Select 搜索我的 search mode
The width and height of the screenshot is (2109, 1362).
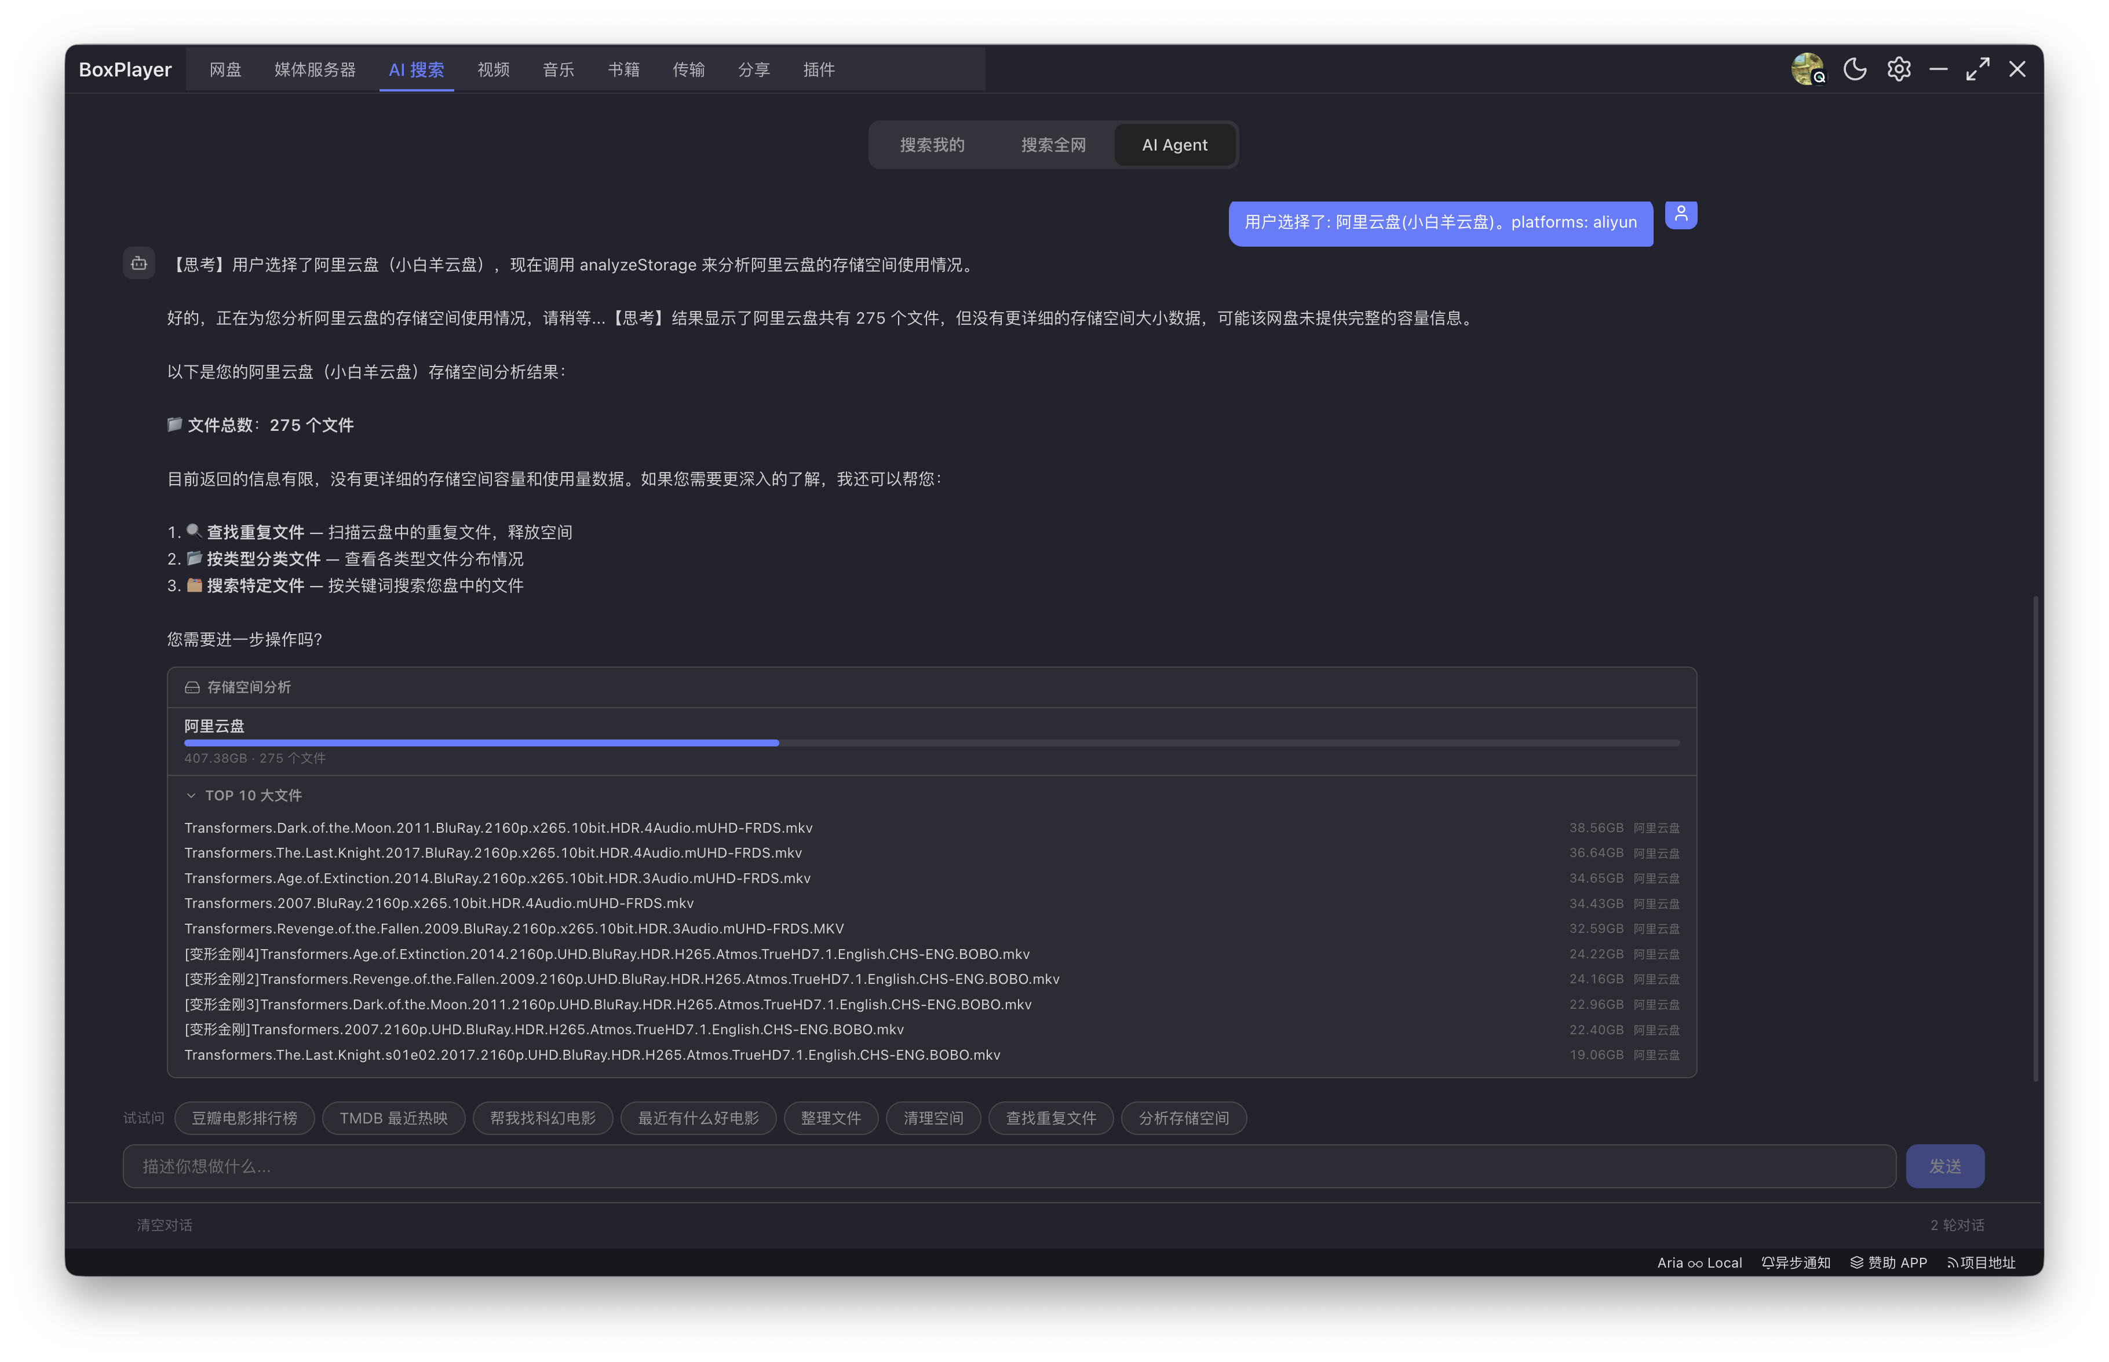(932, 145)
